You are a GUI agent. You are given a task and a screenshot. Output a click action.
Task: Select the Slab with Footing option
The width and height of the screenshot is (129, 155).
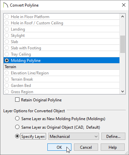coord(62,48)
